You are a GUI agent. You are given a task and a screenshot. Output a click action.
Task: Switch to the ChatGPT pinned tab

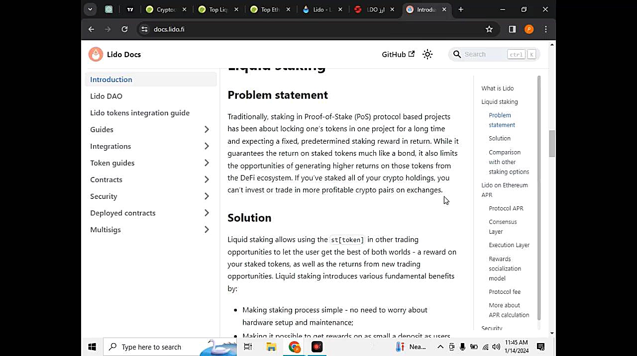tap(109, 9)
